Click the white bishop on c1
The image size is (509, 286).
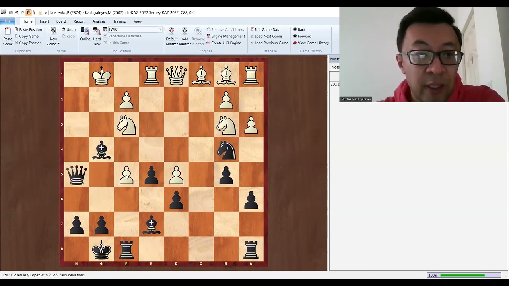point(201,75)
